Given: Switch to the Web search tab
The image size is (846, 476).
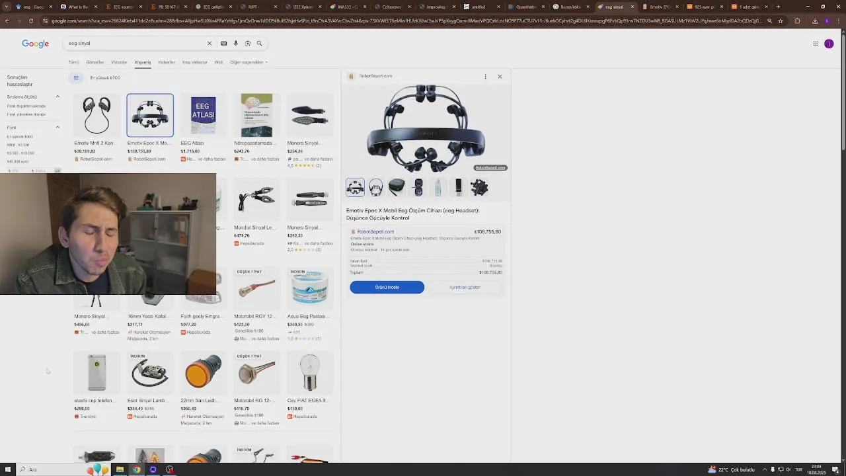Looking at the screenshot, I should pyautogui.click(x=219, y=62).
